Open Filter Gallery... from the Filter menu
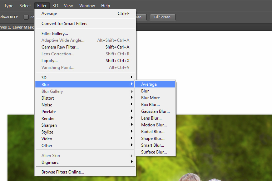 pos(55,34)
